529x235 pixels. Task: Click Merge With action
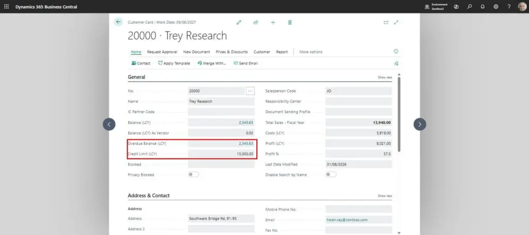[x=211, y=63]
